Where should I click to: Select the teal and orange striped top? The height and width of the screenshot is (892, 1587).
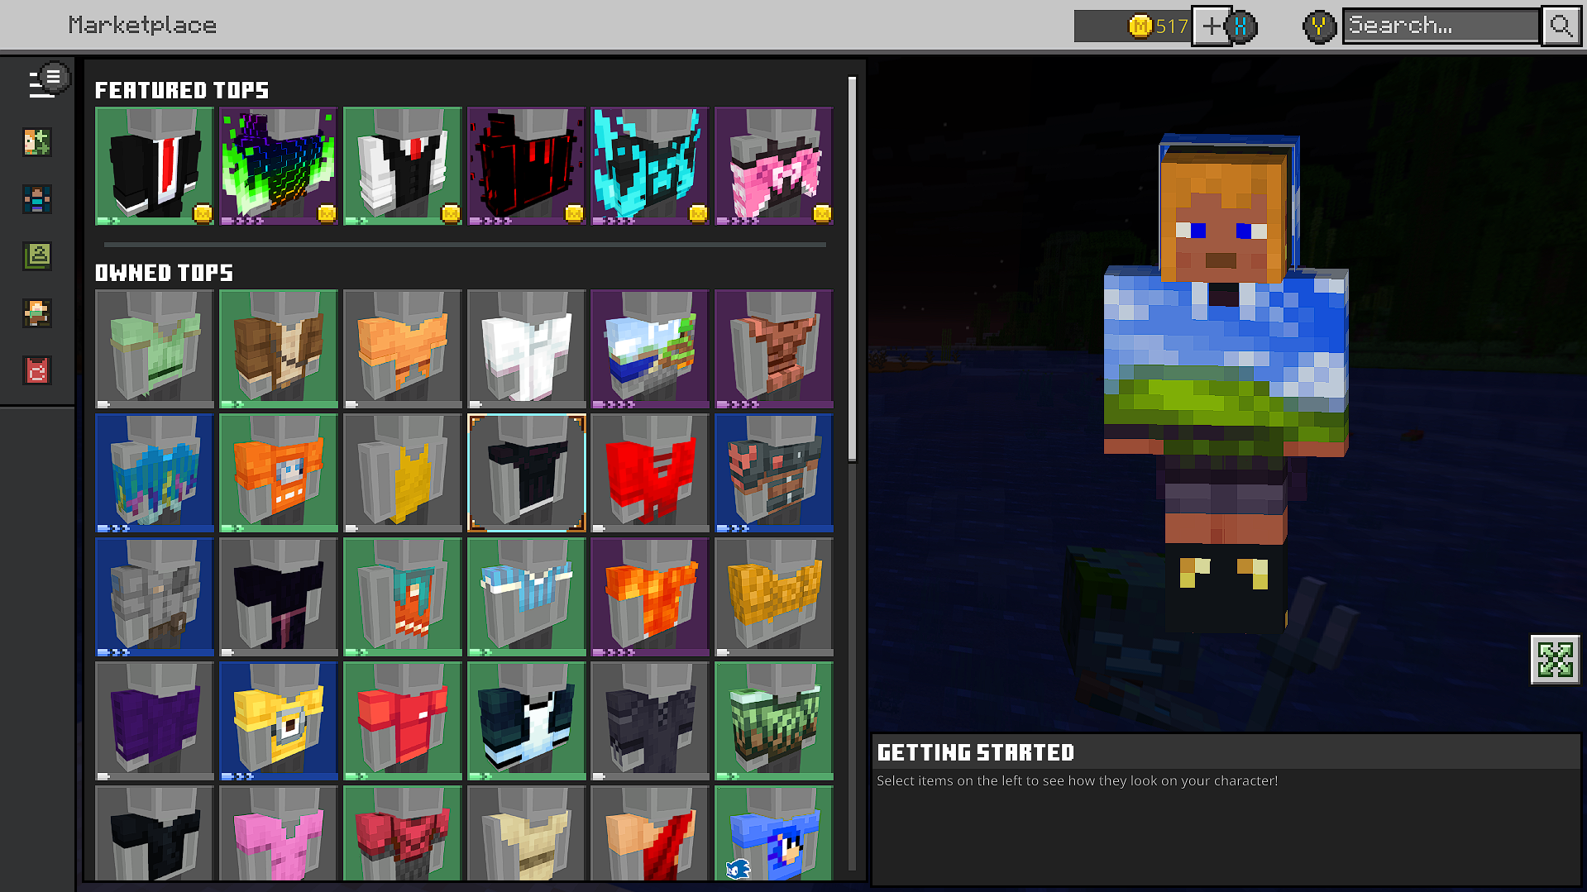[x=403, y=597]
